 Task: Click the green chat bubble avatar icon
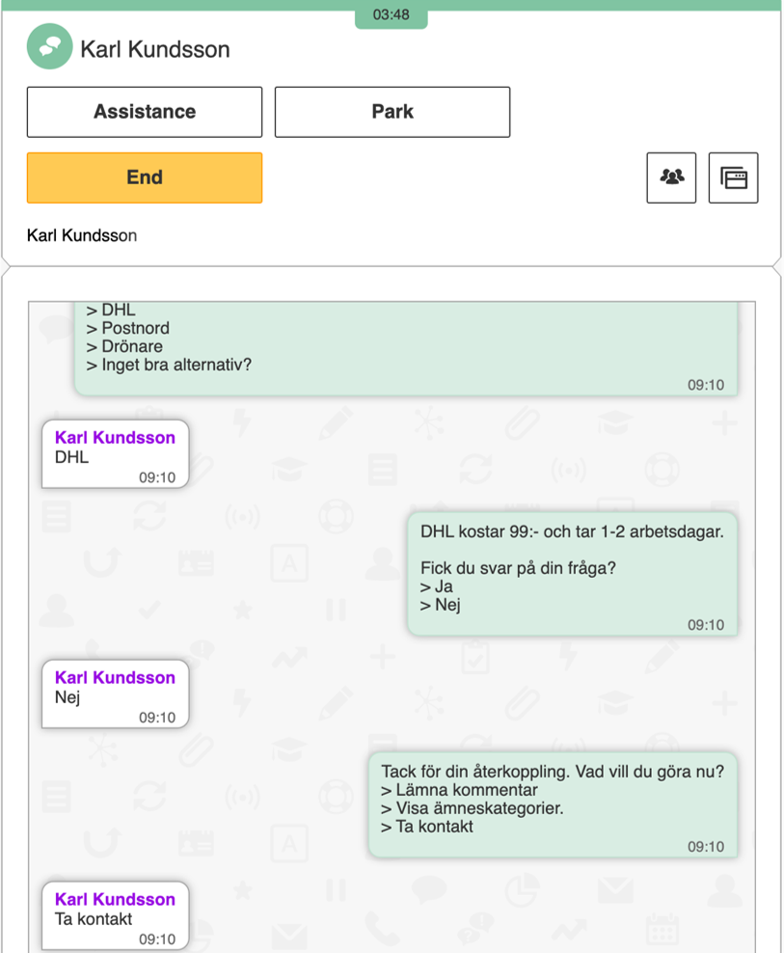[x=49, y=47]
